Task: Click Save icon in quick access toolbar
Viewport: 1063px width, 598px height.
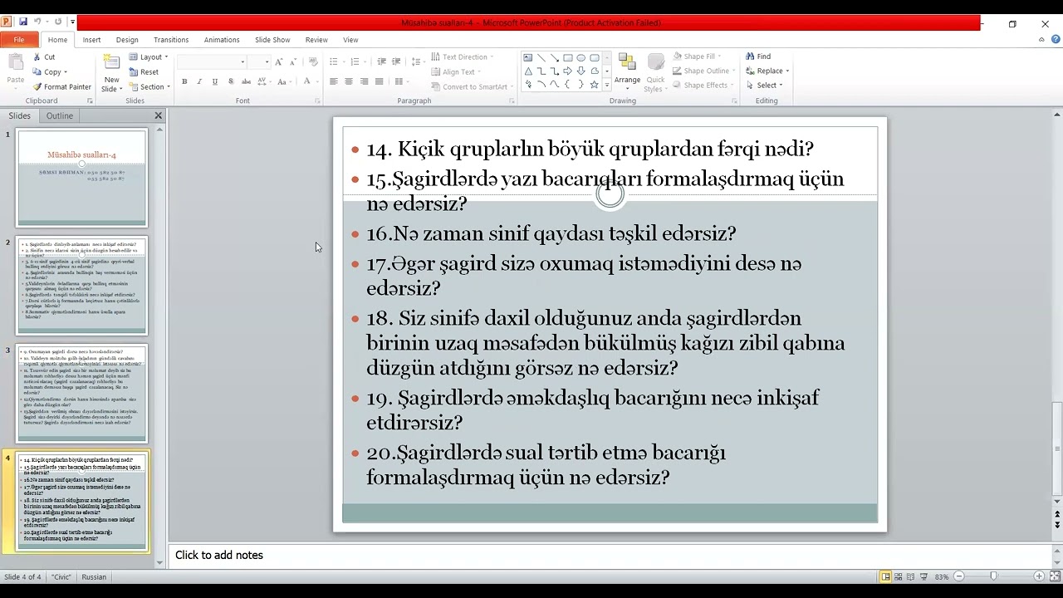Action: tap(22, 22)
